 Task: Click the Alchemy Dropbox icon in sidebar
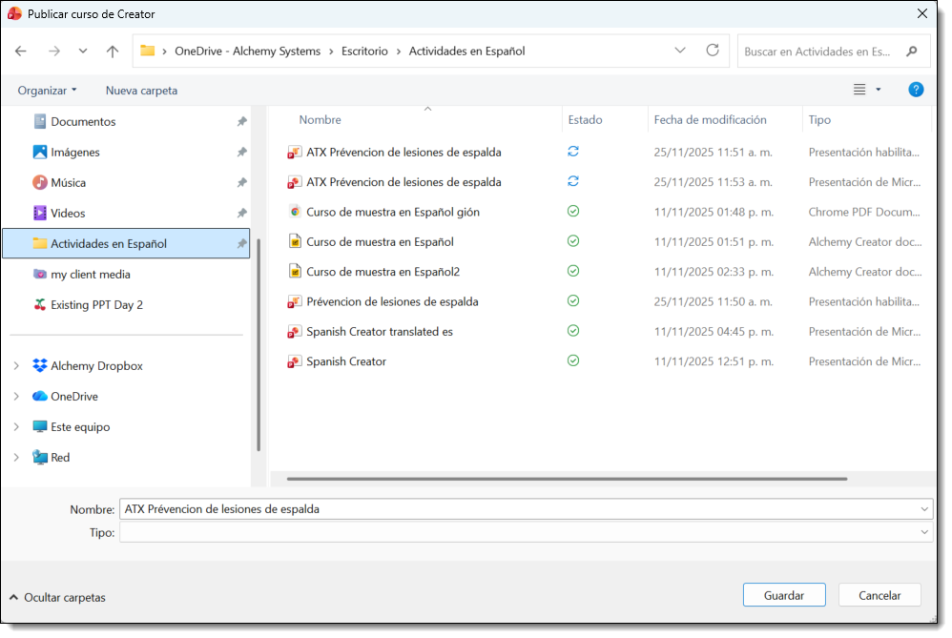(40, 366)
